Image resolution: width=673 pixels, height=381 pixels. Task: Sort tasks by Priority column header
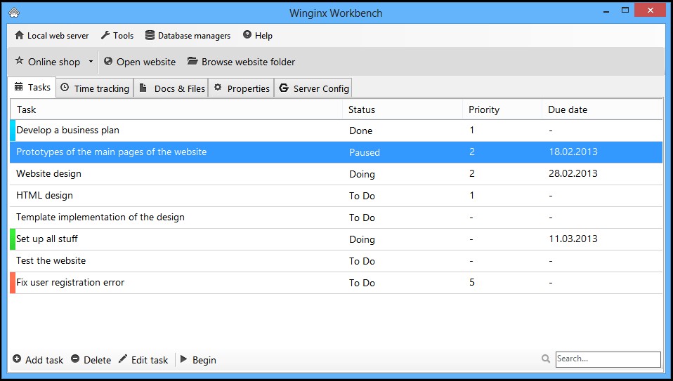pos(484,109)
